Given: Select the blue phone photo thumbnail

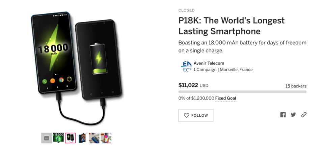Looking at the screenshot, I should click(x=94, y=138).
